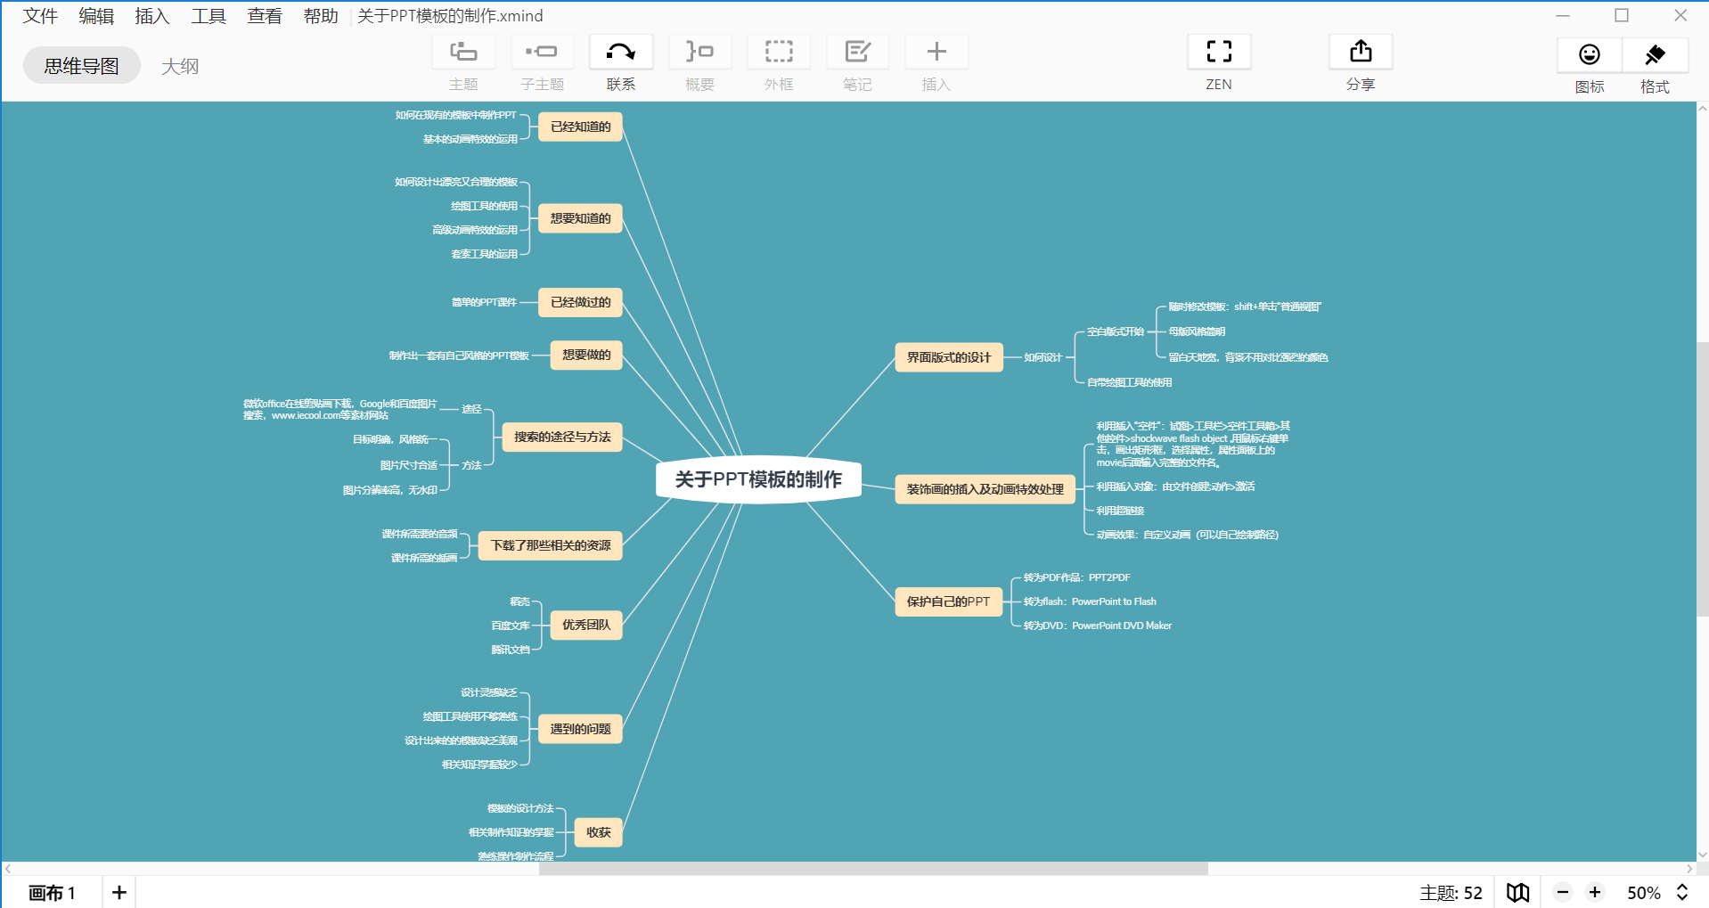The height and width of the screenshot is (908, 1709).
Task: Enter ZEN mode
Action: [x=1218, y=53]
